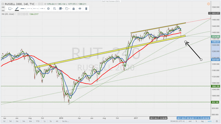Show All time range
This screenshot has width=221, height=124.
[57, 121]
